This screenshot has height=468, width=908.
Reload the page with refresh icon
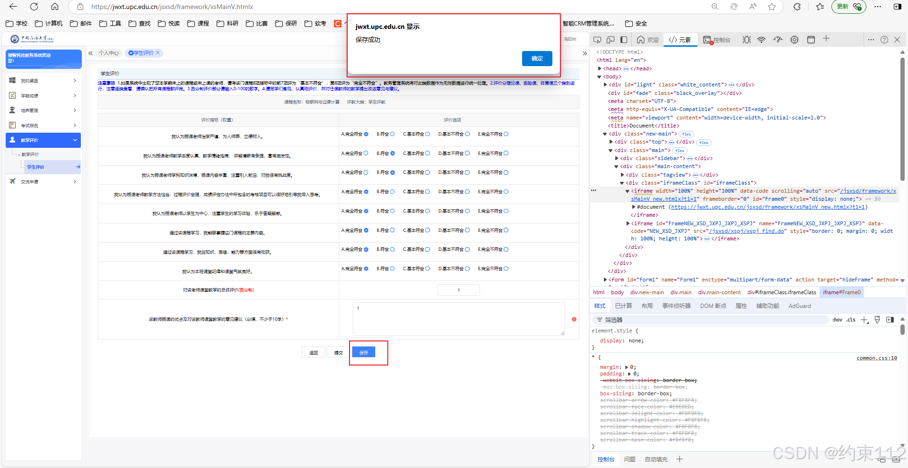point(34,7)
